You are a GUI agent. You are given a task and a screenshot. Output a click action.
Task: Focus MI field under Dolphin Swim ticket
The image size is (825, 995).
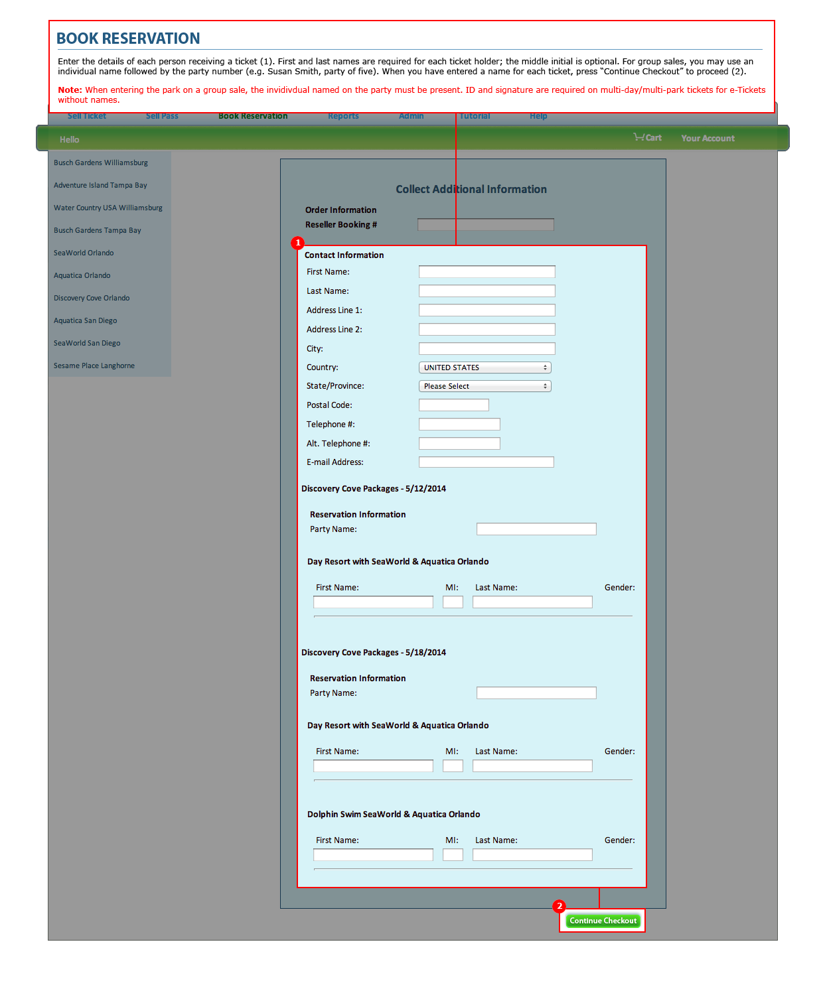point(453,855)
